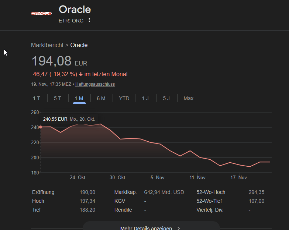Click the 52-Wo-Hoch label
The width and height of the screenshot is (289, 230).
tap(211, 192)
